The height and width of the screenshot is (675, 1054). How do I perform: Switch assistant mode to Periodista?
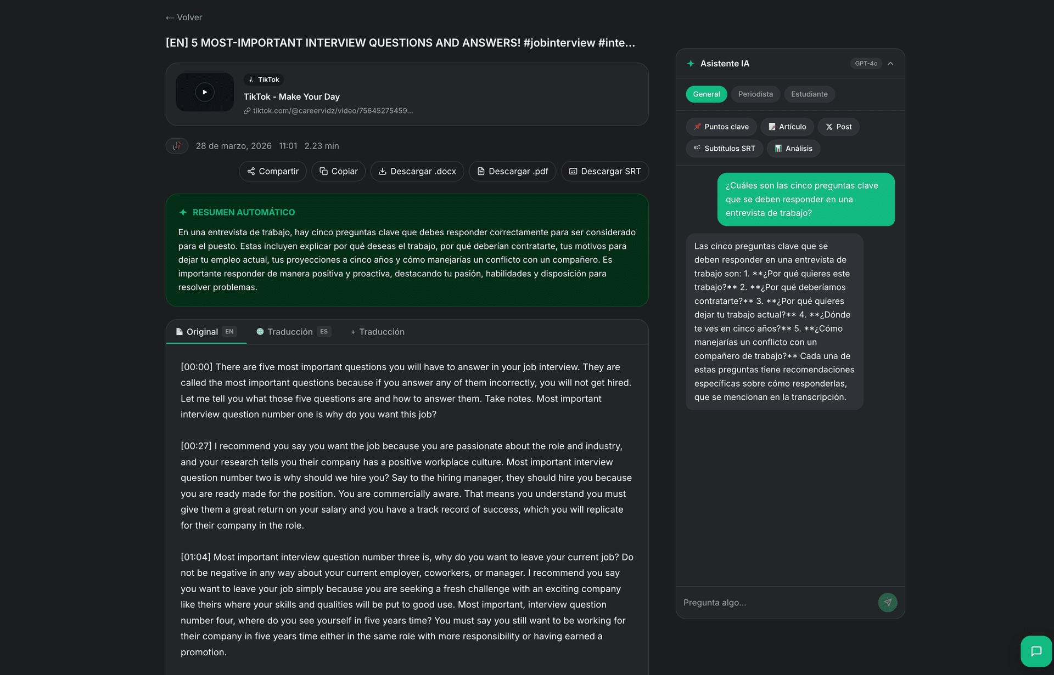(755, 94)
